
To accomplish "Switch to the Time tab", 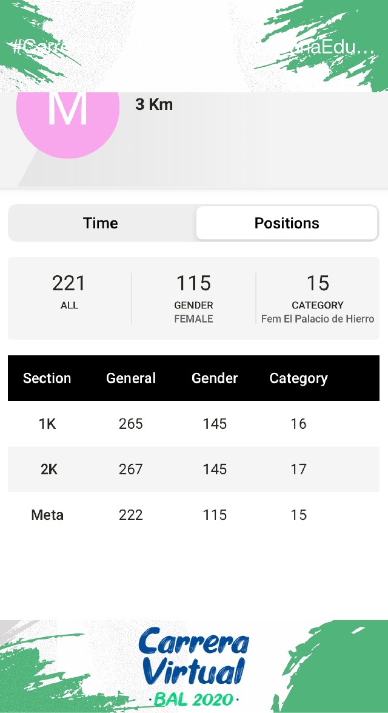I will [x=101, y=223].
